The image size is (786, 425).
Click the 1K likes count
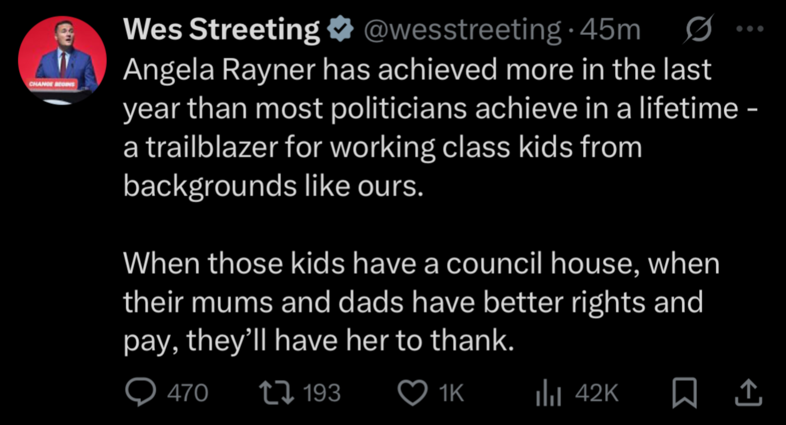[x=451, y=393]
